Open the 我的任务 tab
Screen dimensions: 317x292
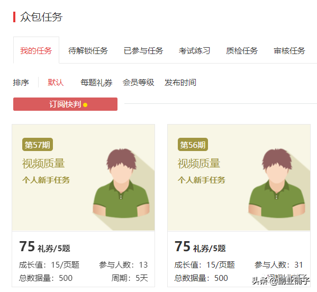pos(36,50)
